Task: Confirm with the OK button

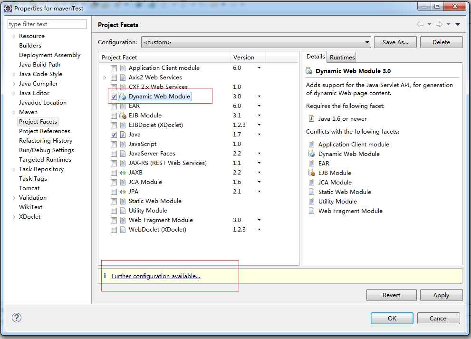Action: coord(392,318)
